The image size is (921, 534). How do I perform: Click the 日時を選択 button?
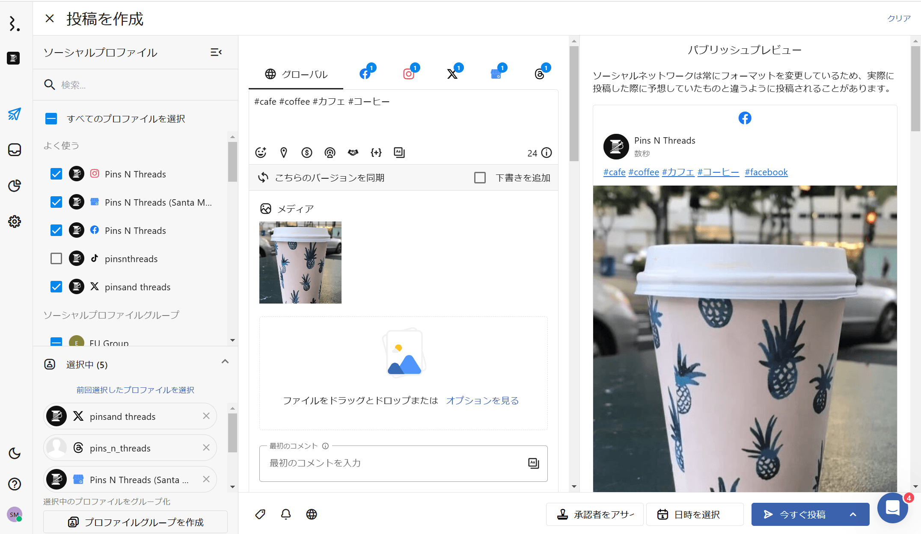pyautogui.click(x=694, y=514)
